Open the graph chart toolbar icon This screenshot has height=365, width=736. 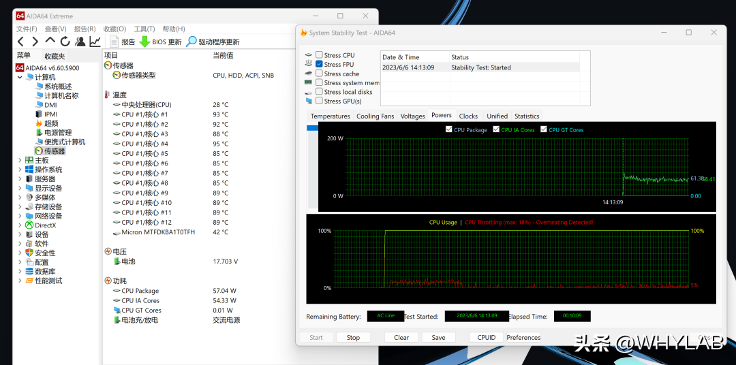pyautogui.click(x=95, y=42)
